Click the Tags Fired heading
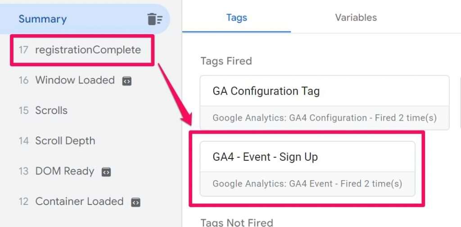 coord(226,61)
